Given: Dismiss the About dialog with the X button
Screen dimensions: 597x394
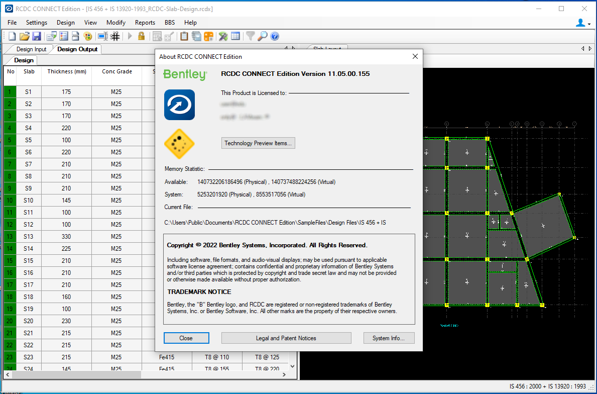Looking at the screenshot, I should pos(415,56).
